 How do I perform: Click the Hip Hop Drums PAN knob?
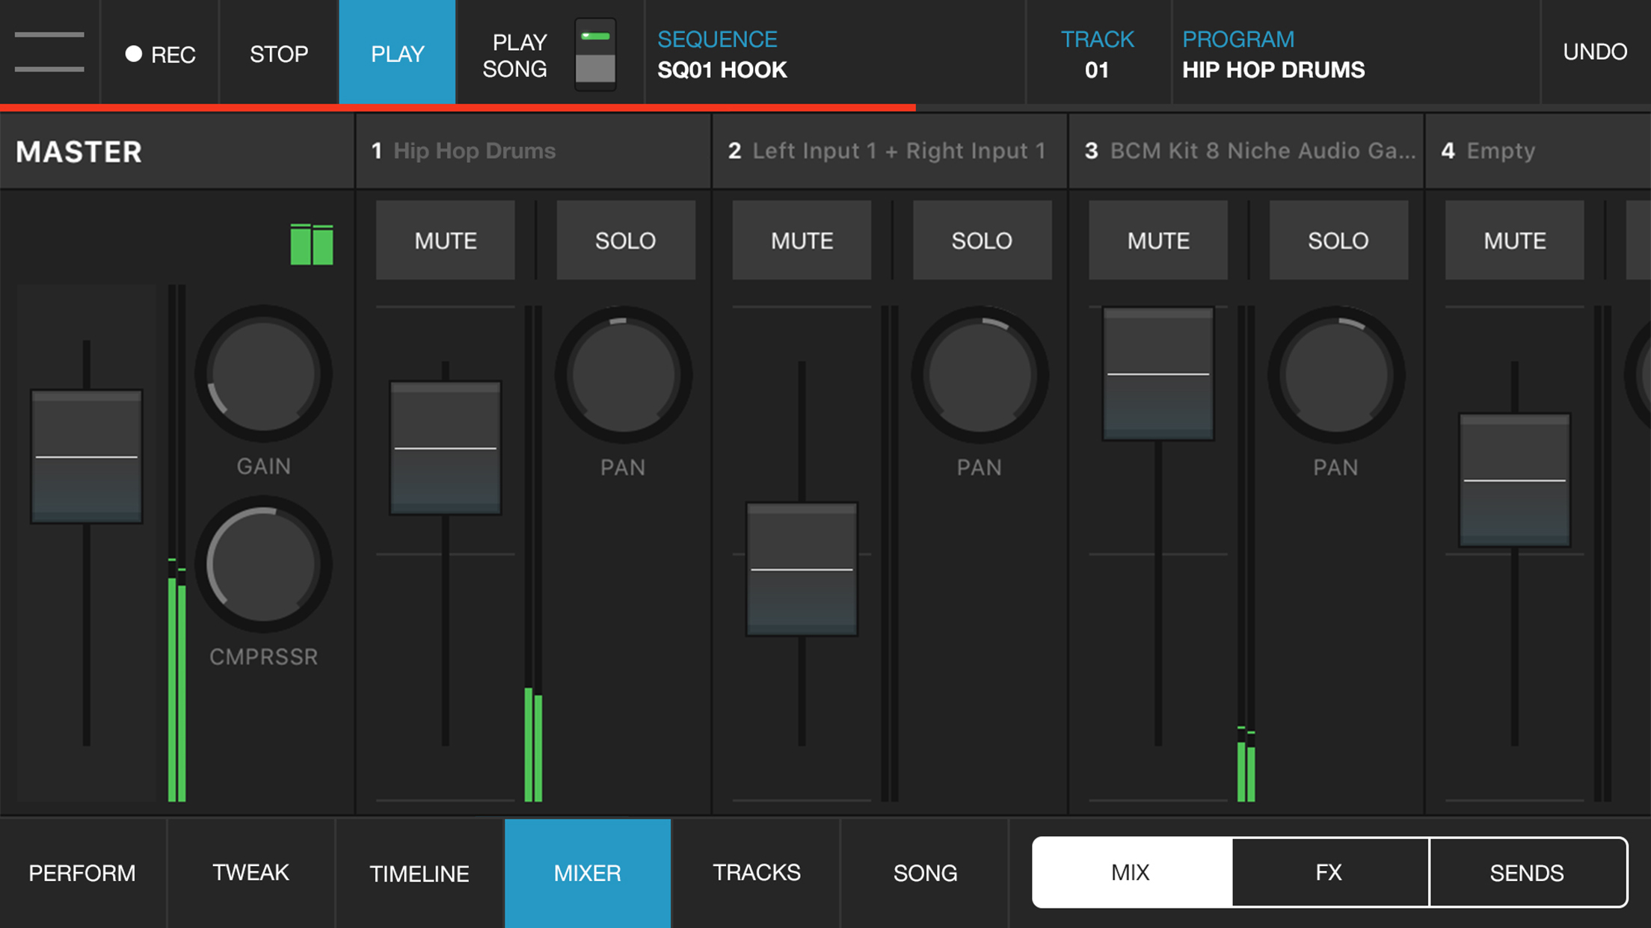tap(623, 374)
